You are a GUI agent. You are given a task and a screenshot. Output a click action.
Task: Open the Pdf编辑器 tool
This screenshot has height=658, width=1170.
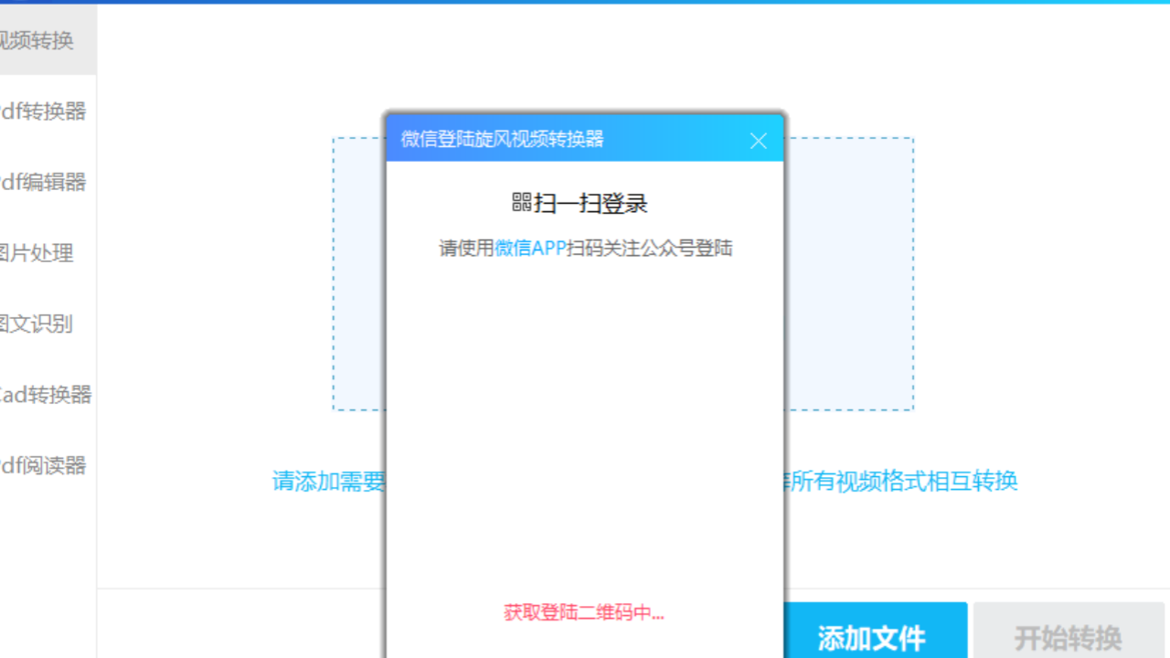41,182
